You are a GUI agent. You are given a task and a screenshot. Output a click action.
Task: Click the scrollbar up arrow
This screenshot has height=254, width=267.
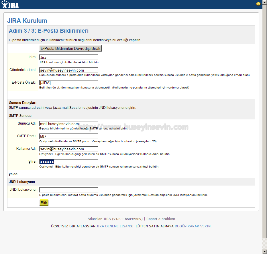(265, 2)
